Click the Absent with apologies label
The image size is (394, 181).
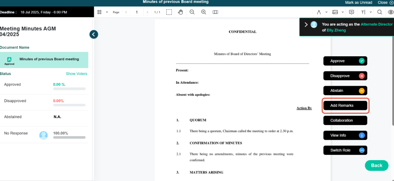[x=193, y=95]
